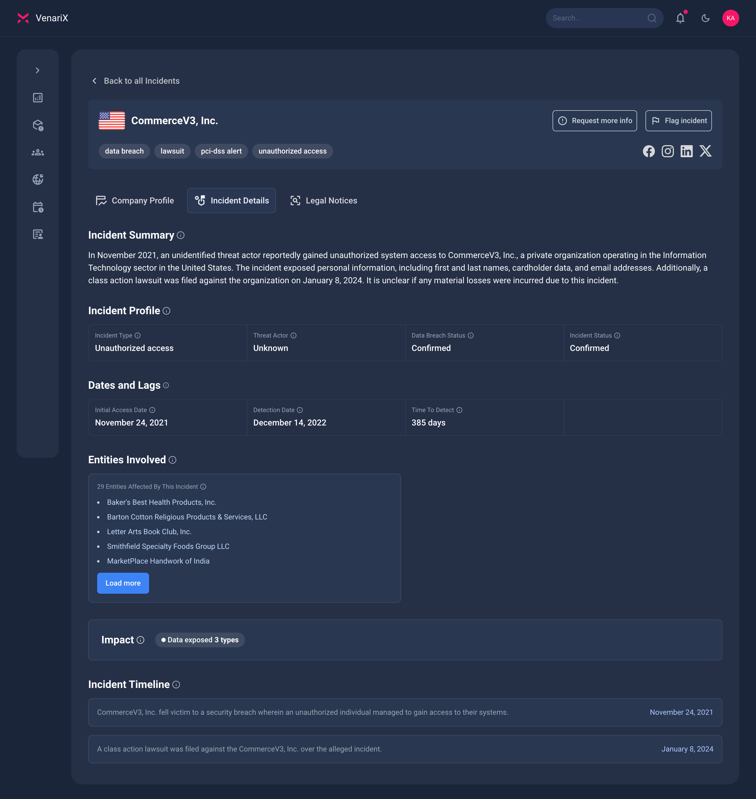The height and width of the screenshot is (799, 756).
Task: Click the CommerceV3, Inc. title
Action: [x=175, y=120]
